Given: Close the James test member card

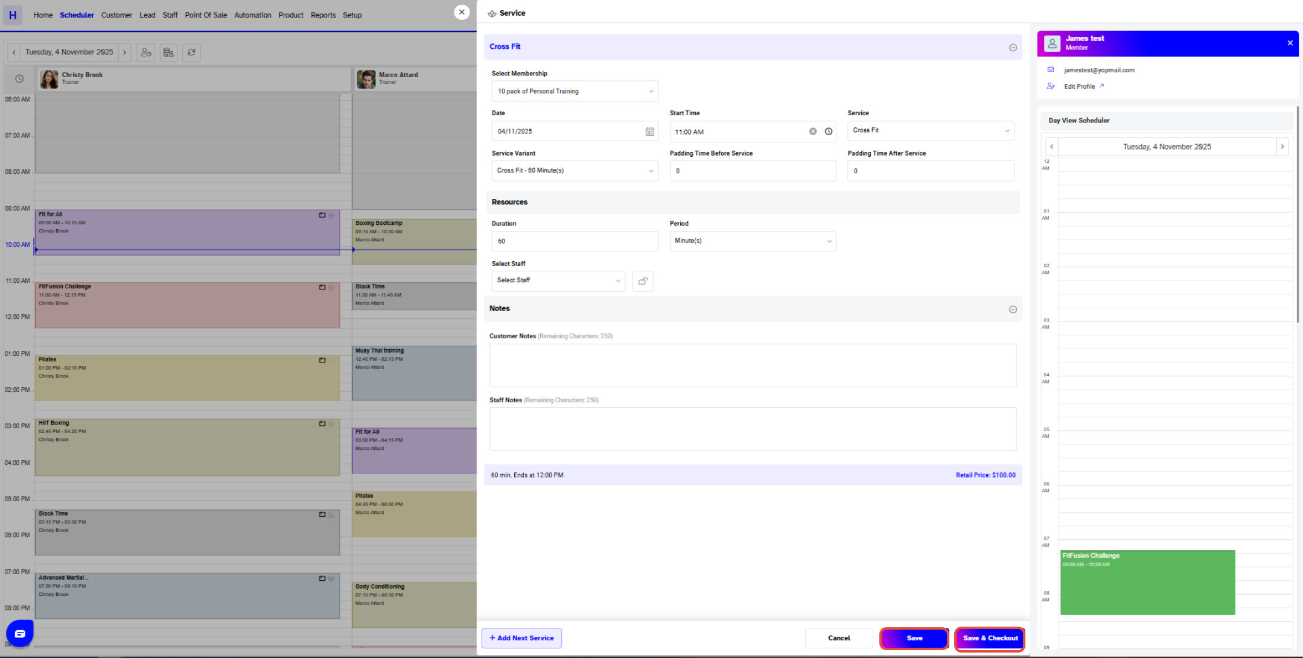Looking at the screenshot, I should pos(1290,43).
